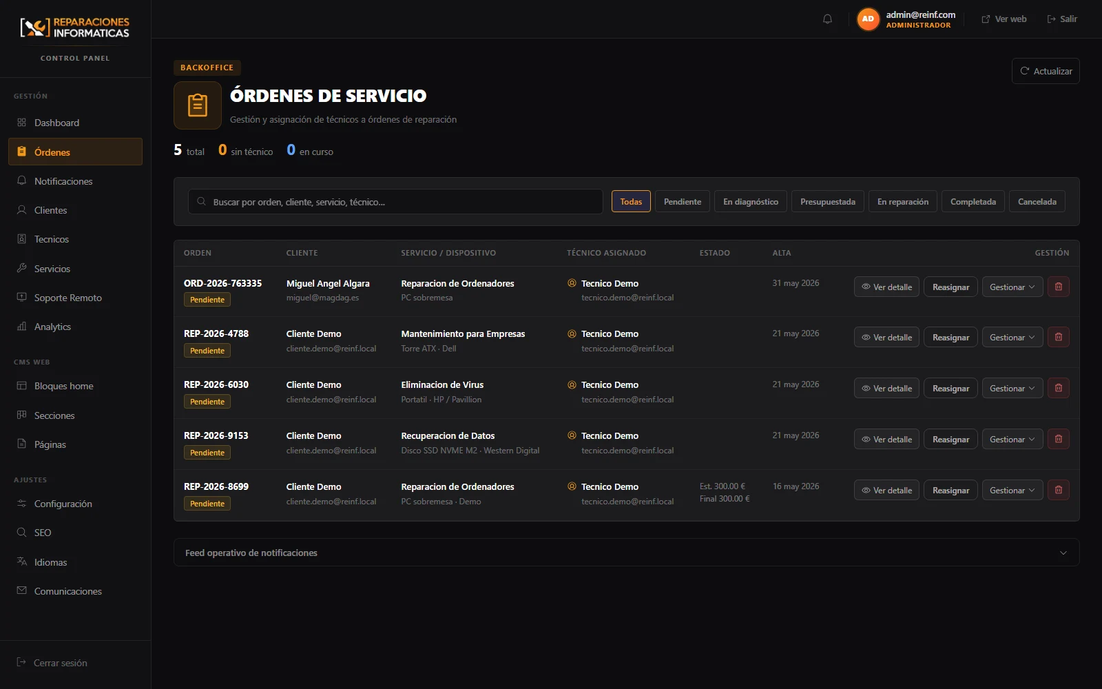1102x689 pixels.
Task: Delete order REP-2026-6030 with trash icon
Action: (x=1059, y=388)
